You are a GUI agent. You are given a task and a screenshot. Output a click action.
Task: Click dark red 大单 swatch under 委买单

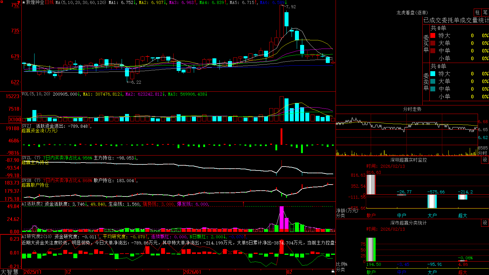(433, 43)
